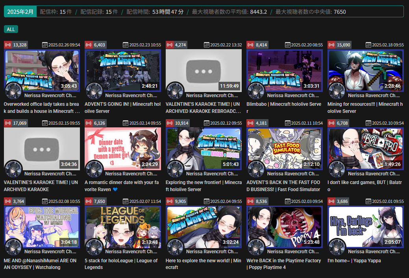This screenshot has height=278, width=409.
Task: Click the avatar on the Poppy Playtime 4 card
Action: click(x=256, y=247)
